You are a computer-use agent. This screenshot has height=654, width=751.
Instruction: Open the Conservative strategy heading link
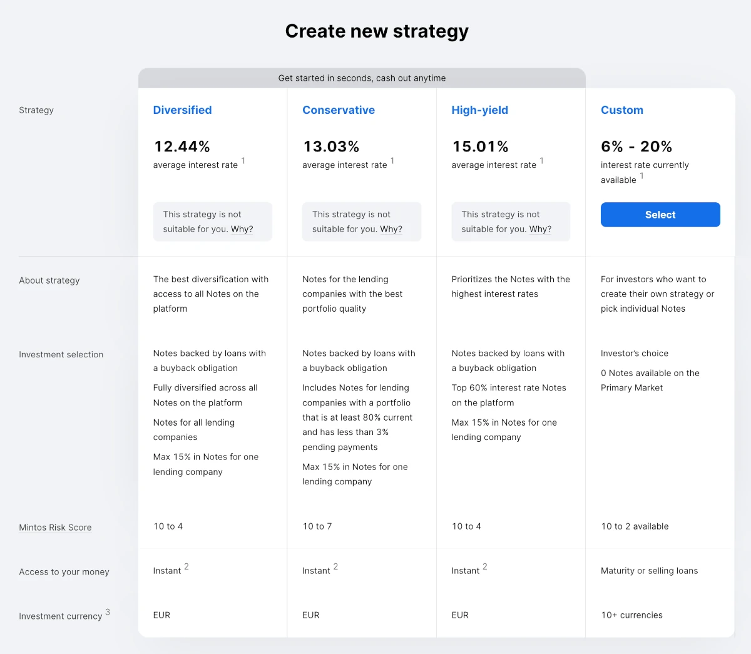point(339,110)
